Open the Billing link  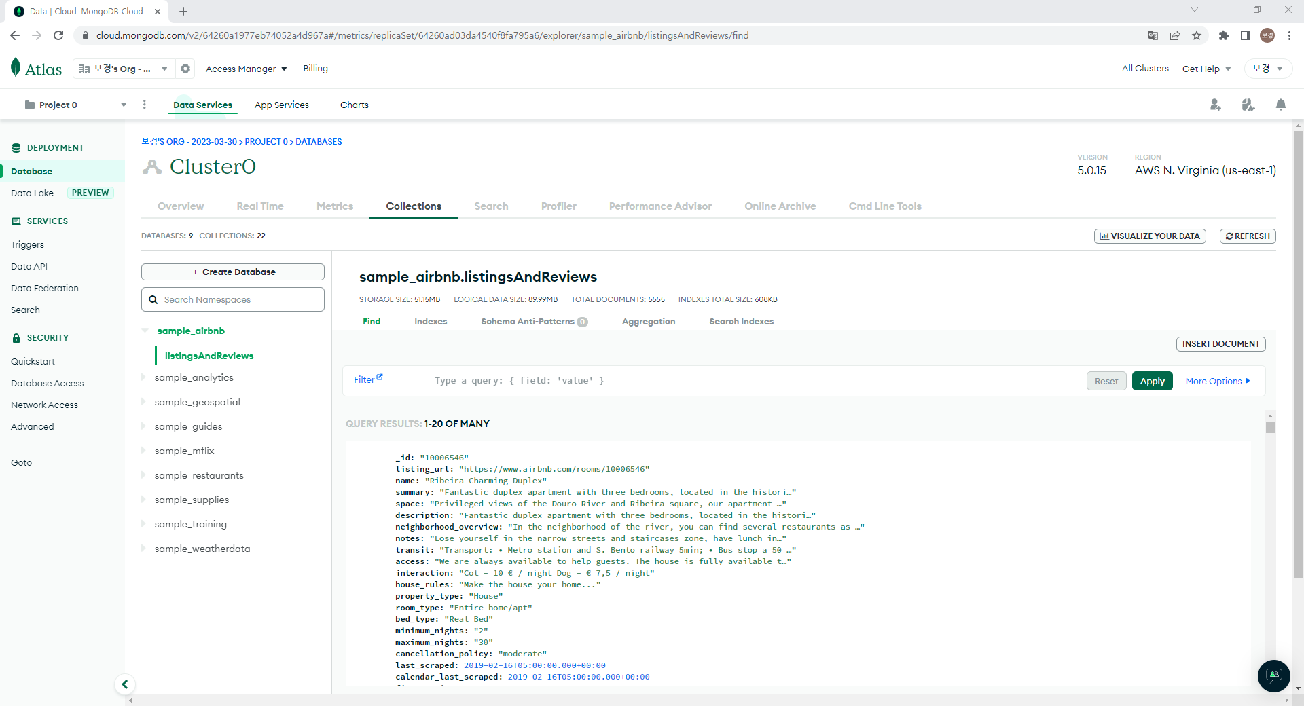tap(315, 69)
